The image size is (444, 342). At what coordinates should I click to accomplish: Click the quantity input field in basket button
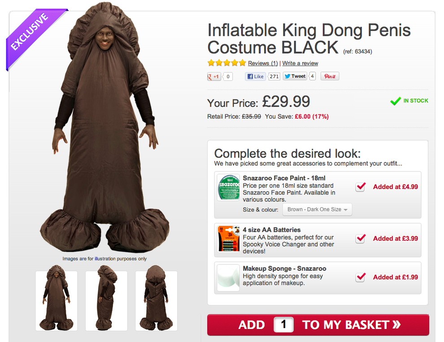(x=283, y=325)
